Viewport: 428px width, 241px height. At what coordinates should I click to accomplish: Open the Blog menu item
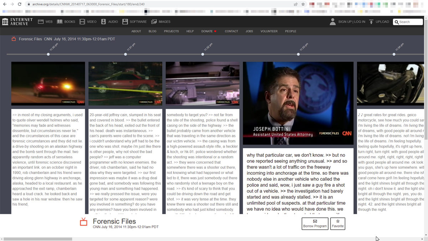153,31
